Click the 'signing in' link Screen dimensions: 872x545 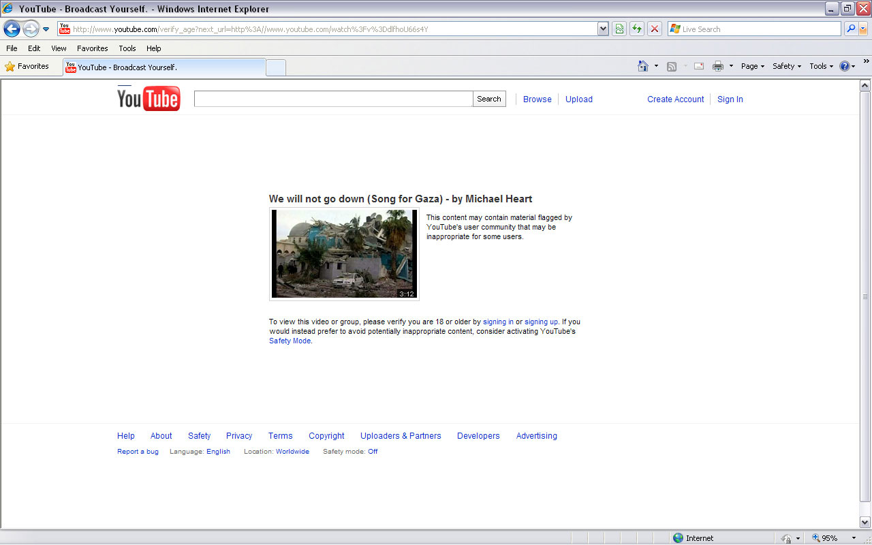pyautogui.click(x=499, y=322)
